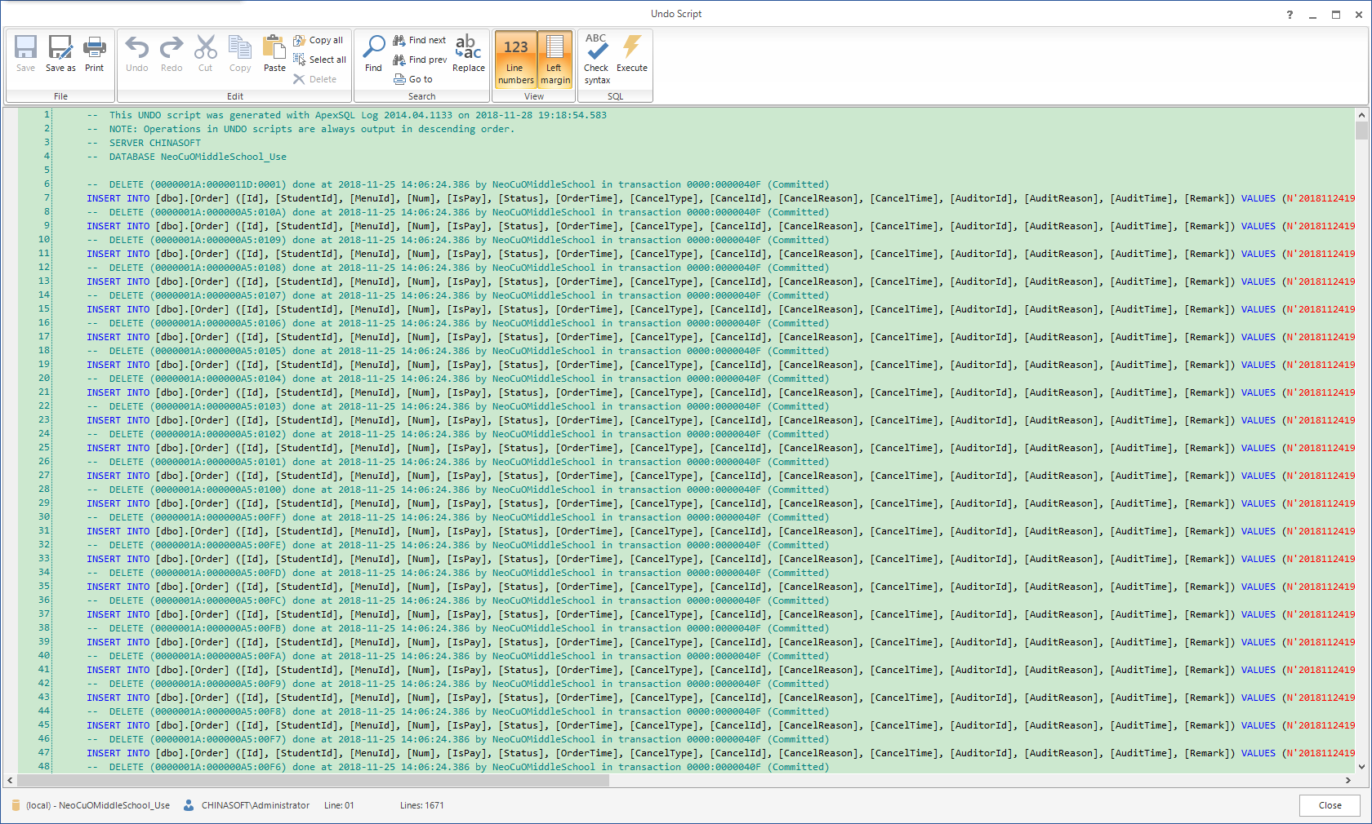This screenshot has width=1372, height=824.
Task: Save the undo script
Action: 25,54
